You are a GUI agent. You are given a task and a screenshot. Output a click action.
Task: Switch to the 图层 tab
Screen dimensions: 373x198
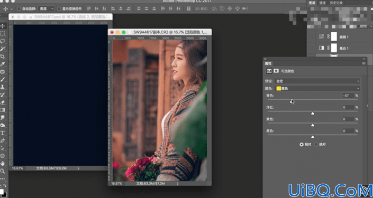coord(312,3)
